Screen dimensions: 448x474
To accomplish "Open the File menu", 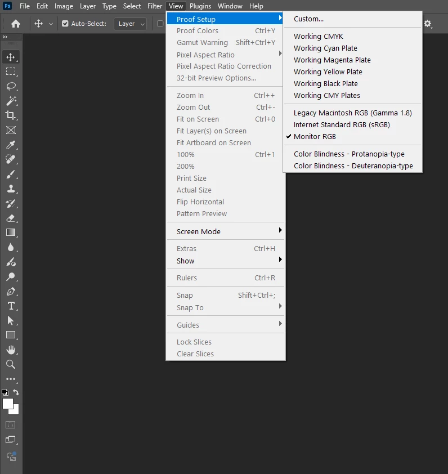I will [25, 6].
